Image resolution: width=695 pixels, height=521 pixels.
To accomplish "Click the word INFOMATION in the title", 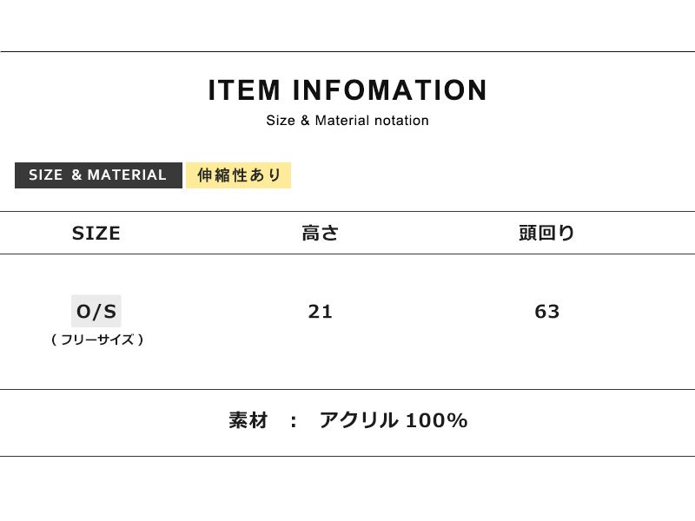I will pyautogui.click(x=390, y=91).
